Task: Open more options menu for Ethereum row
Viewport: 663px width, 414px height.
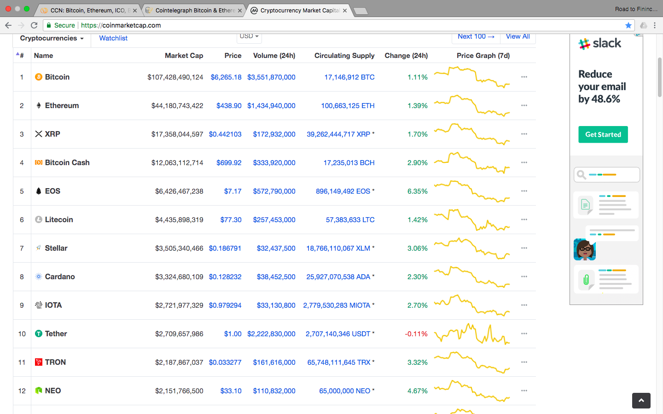Action: [524, 105]
